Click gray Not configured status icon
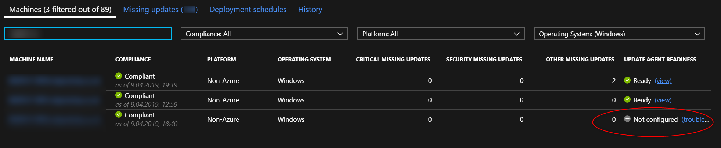The image size is (721, 148). tap(627, 119)
